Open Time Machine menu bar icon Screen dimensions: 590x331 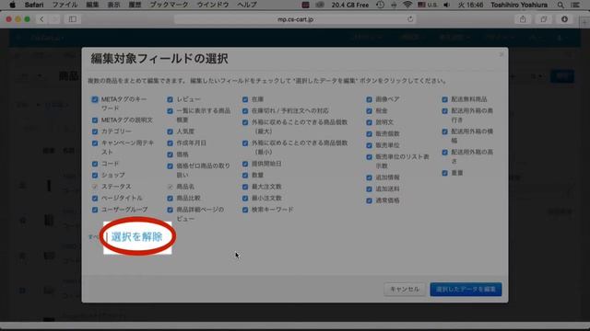[x=380, y=5]
